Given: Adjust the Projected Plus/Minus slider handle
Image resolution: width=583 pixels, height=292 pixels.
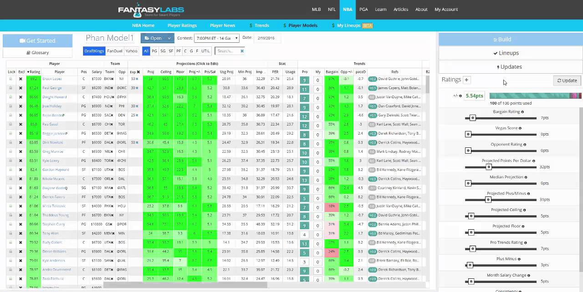Looking at the screenshot, I should tap(488, 200).
